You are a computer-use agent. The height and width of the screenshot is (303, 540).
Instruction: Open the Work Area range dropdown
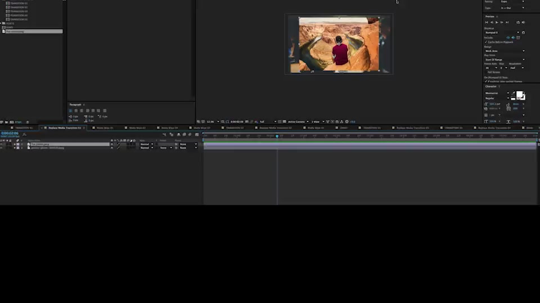tap(505, 51)
